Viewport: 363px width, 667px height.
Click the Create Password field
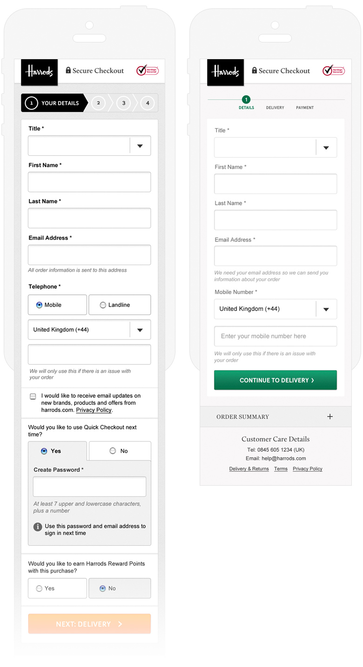(89, 487)
